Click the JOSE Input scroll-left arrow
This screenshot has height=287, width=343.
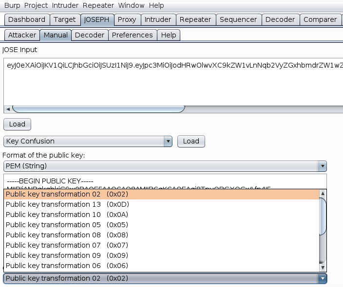[x=8, y=109]
